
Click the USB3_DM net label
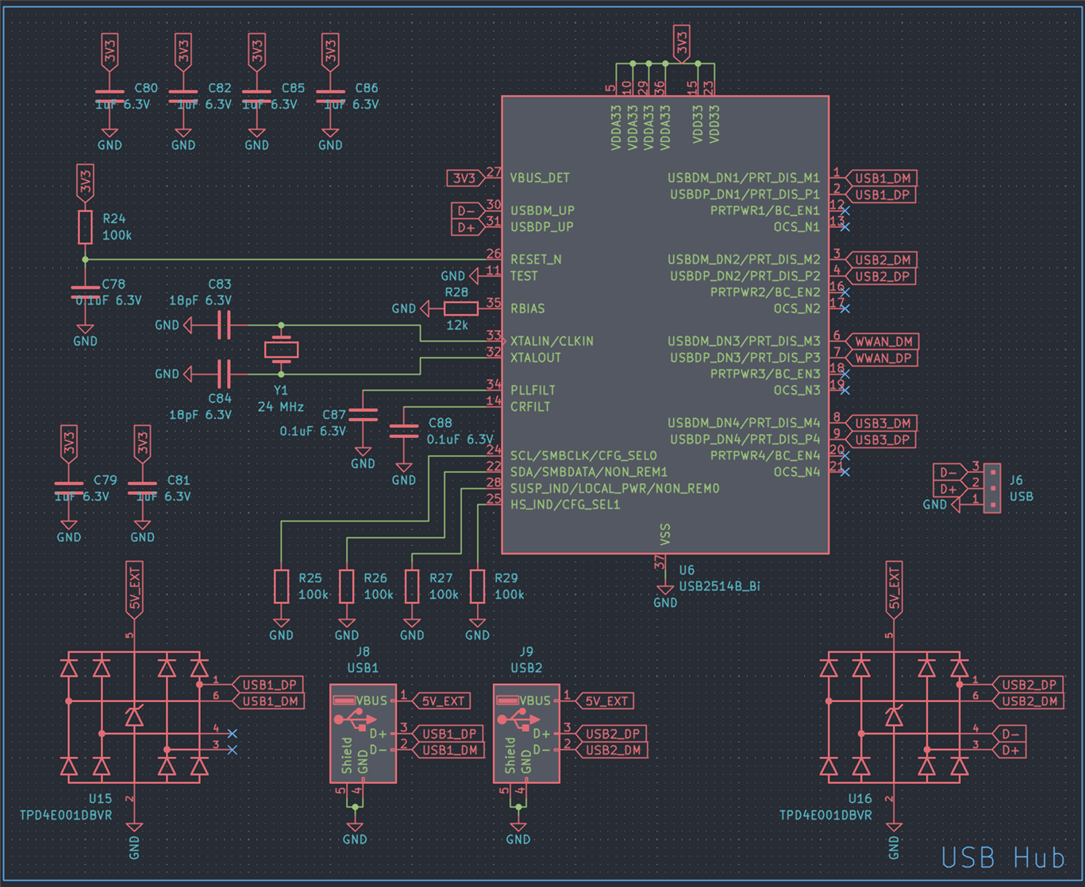pyautogui.click(x=881, y=423)
